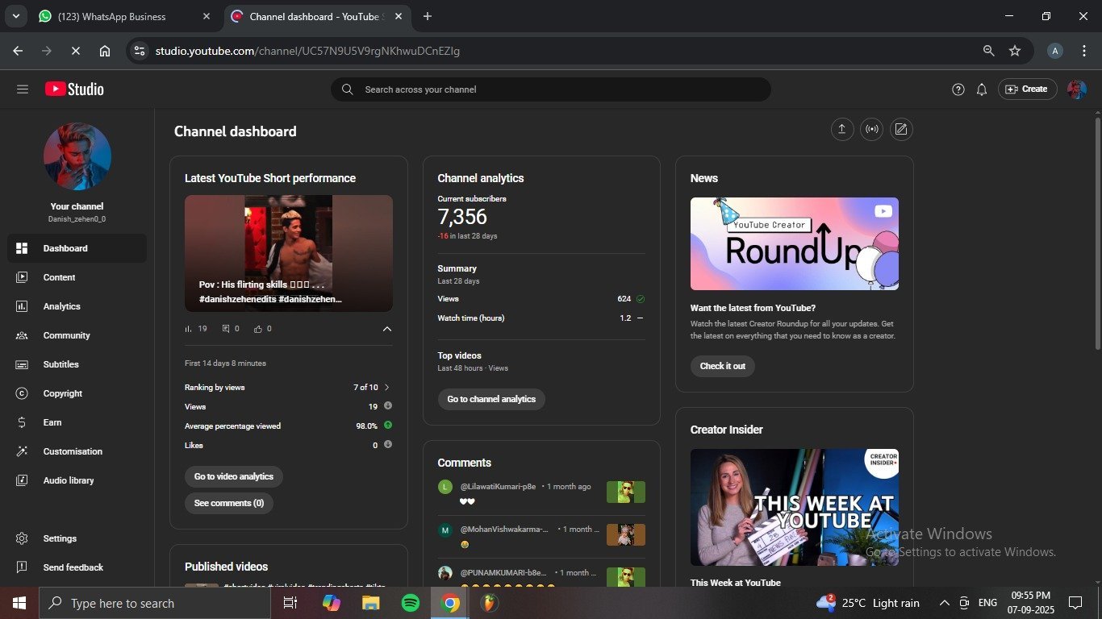This screenshot has height=619, width=1102.
Task: Toggle the hamburger menu in Studio header
Action: click(x=23, y=89)
